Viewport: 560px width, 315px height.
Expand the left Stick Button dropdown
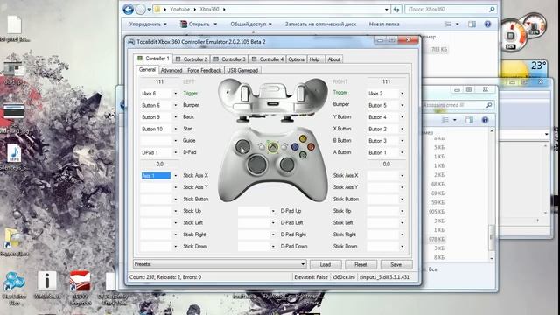tap(175, 199)
